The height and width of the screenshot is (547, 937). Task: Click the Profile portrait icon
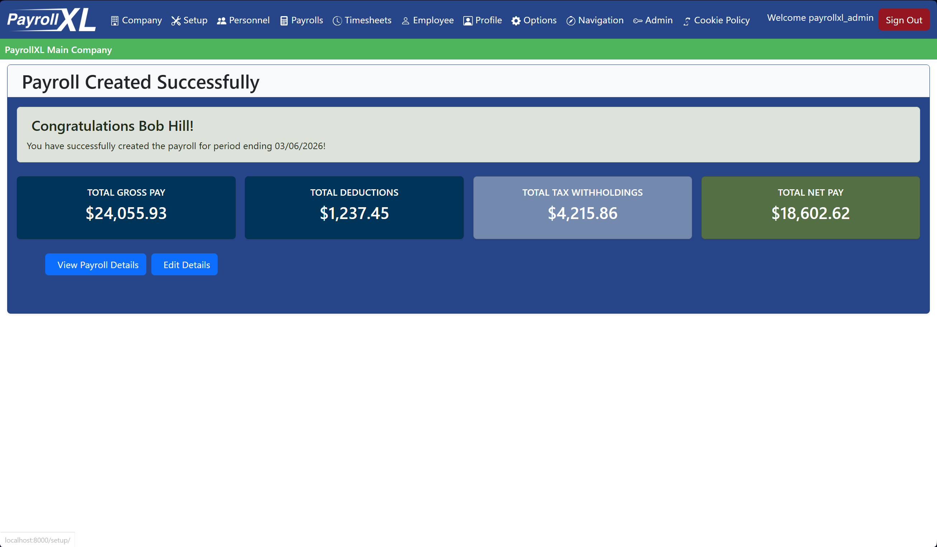coord(468,21)
